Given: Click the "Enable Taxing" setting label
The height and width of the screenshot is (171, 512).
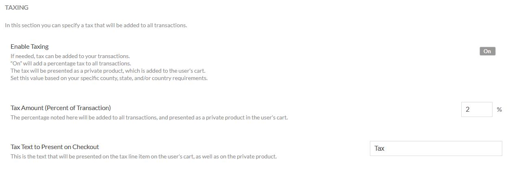Looking at the screenshot, I should point(30,47).
